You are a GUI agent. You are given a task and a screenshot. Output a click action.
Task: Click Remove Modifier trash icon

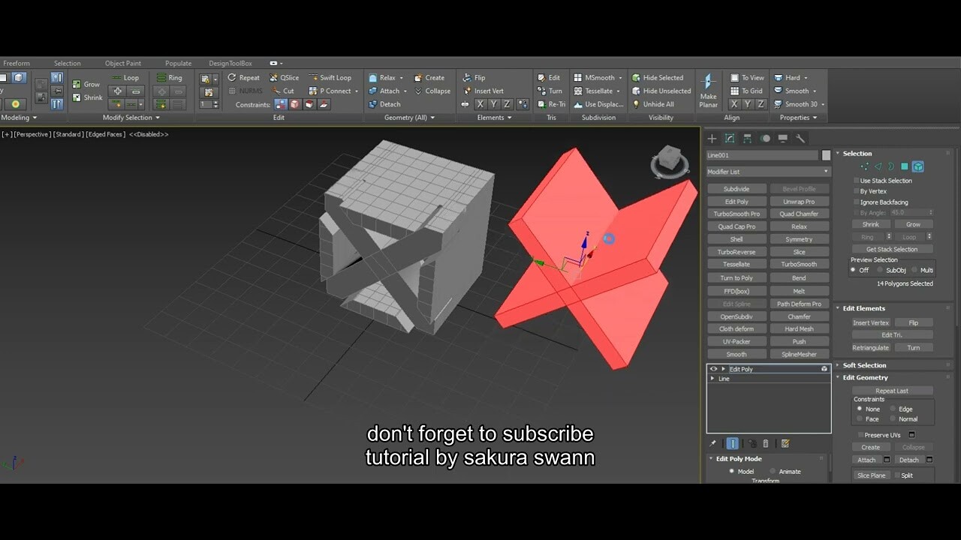coord(766,444)
